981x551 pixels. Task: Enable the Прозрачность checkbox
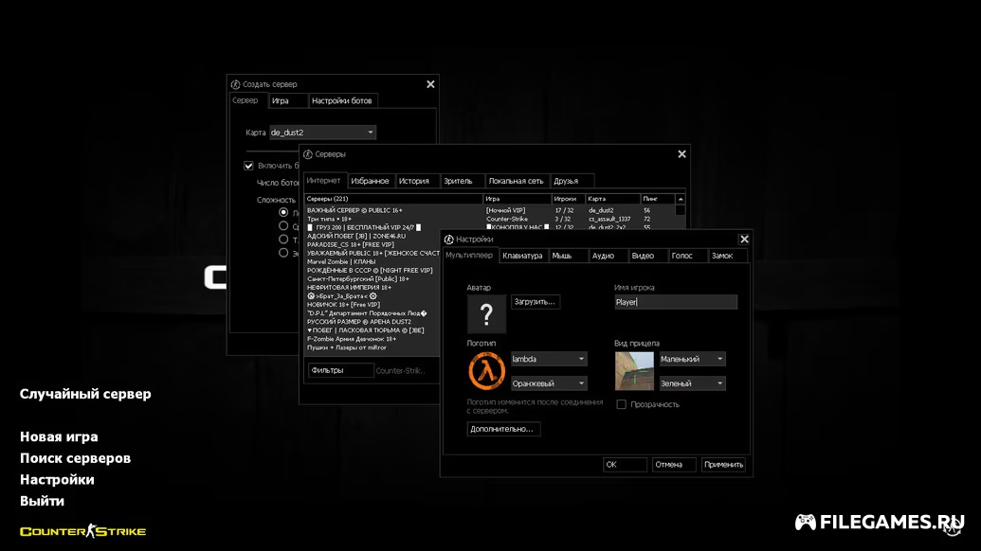tap(621, 404)
